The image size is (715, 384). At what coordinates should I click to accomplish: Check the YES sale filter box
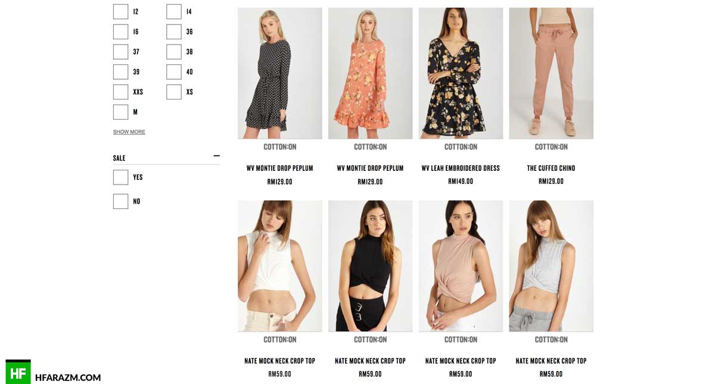(x=120, y=177)
